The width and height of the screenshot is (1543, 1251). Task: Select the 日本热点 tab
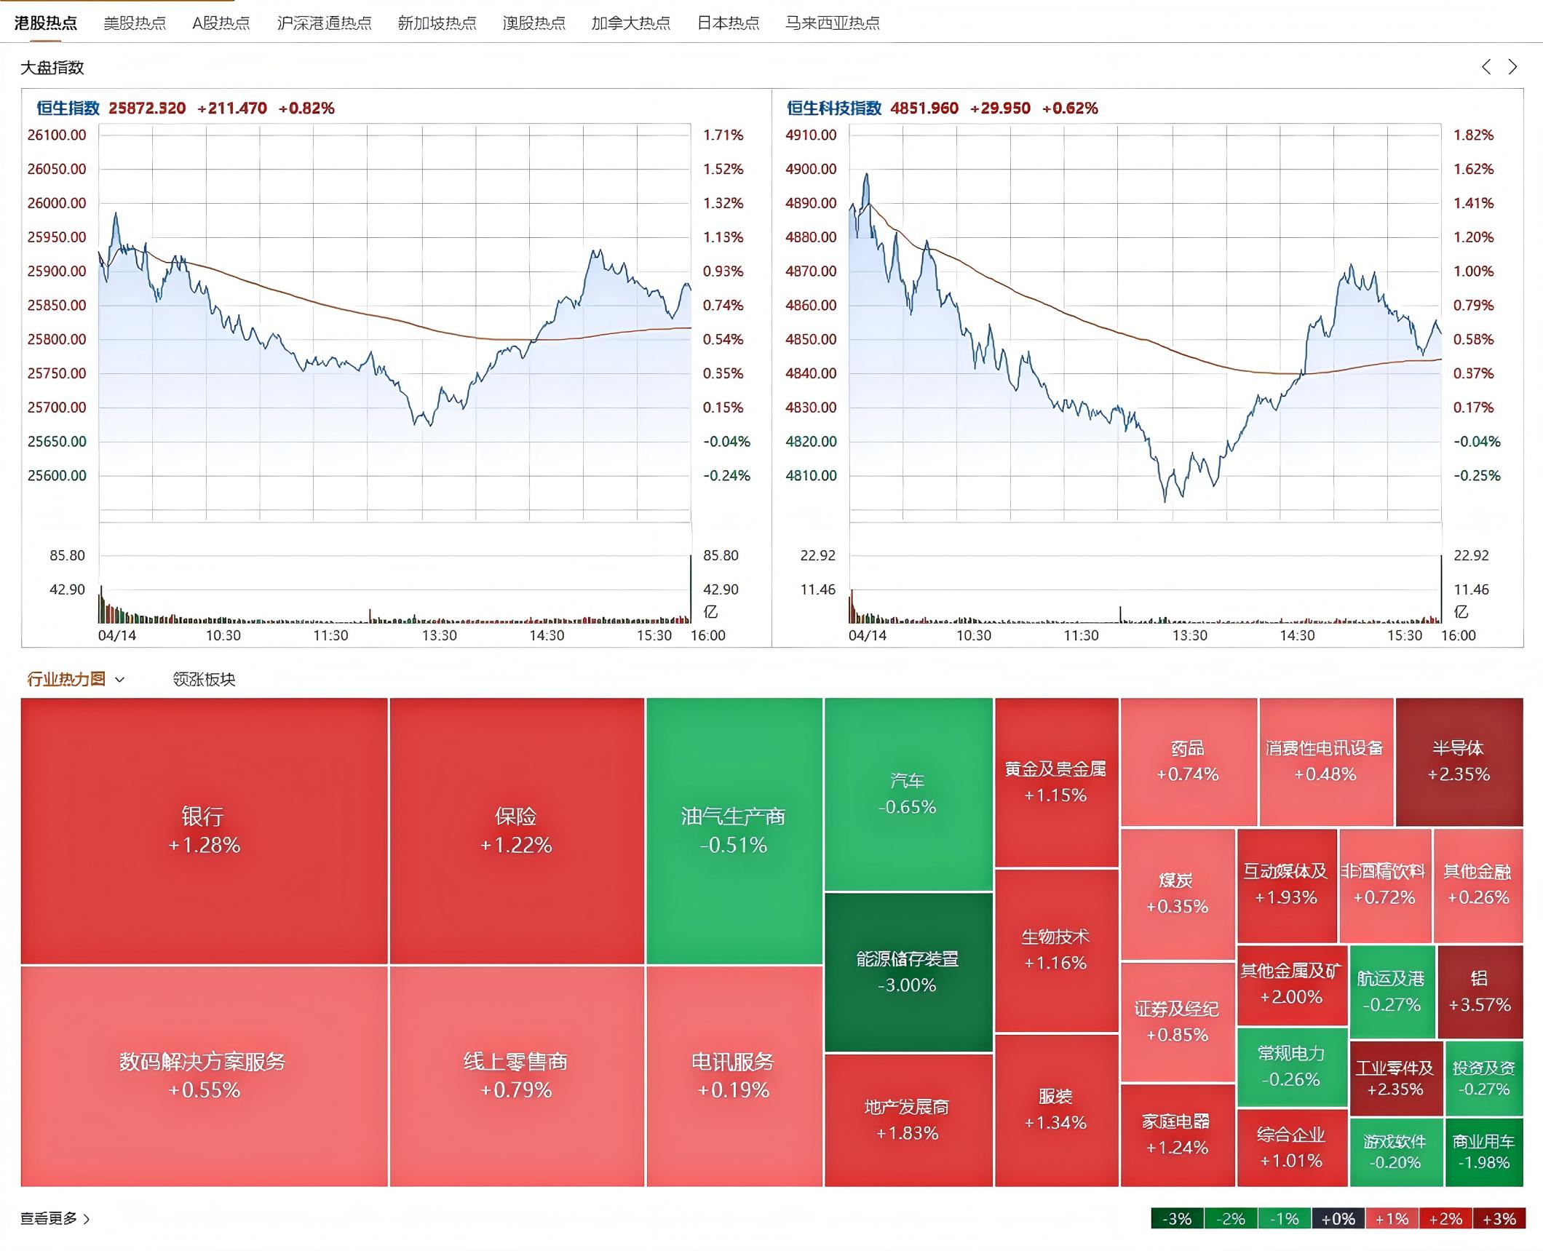728,23
